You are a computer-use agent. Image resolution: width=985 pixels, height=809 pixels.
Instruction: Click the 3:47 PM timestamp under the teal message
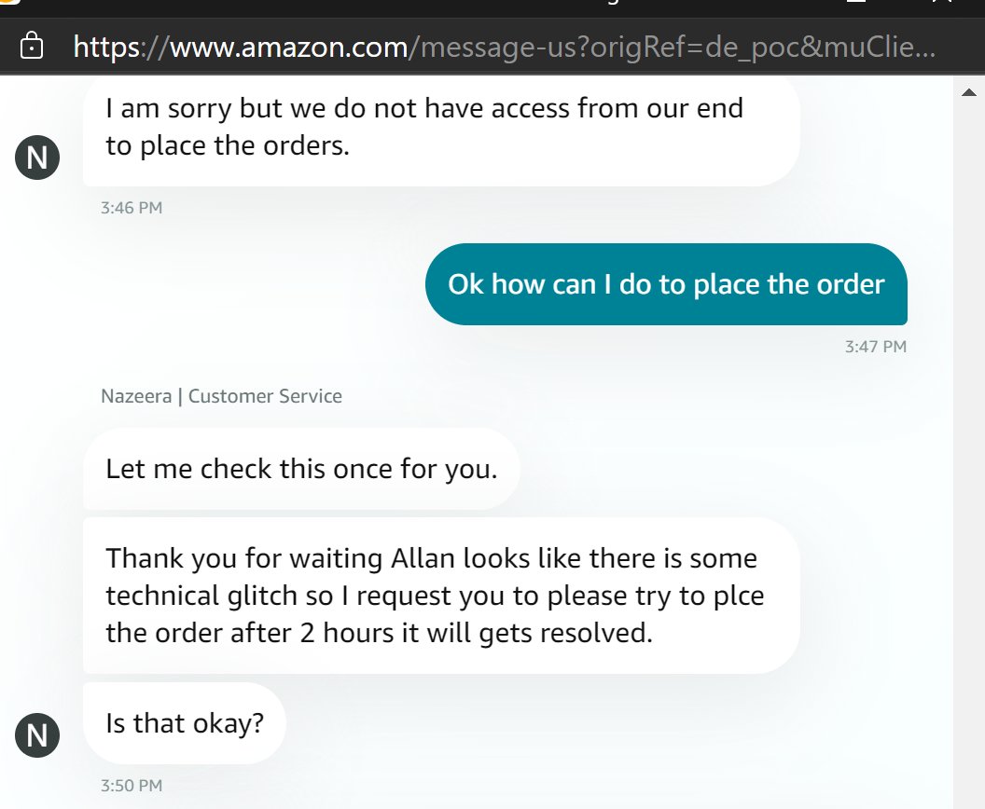pyautogui.click(x=876, y=347)
